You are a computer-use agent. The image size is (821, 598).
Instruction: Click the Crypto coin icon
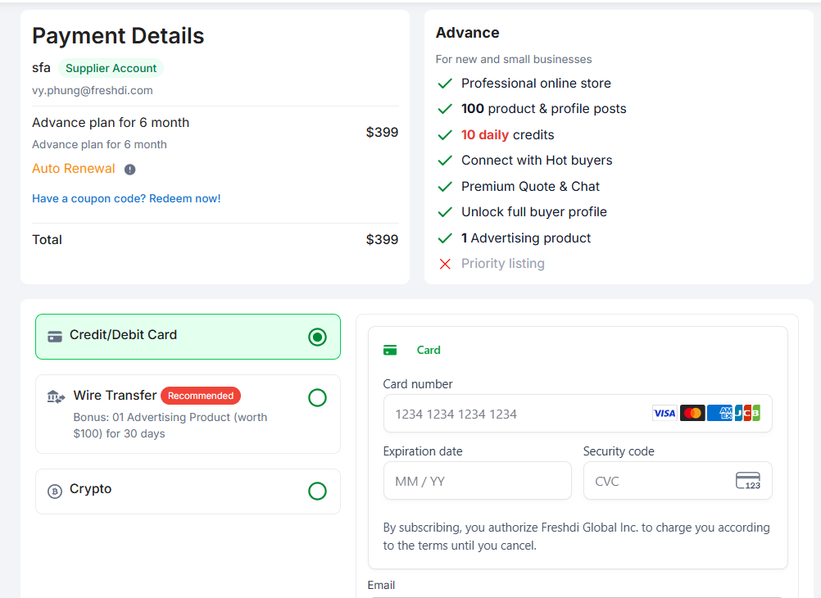pyautogui.click(x=55, y=492)
